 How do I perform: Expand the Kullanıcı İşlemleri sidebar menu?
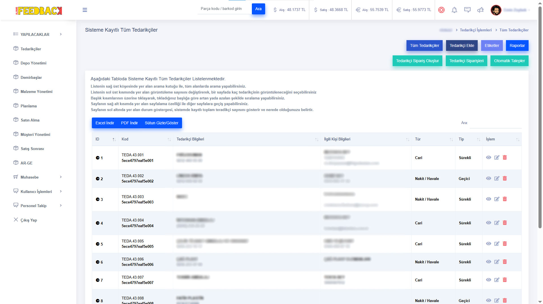[38, 192]
